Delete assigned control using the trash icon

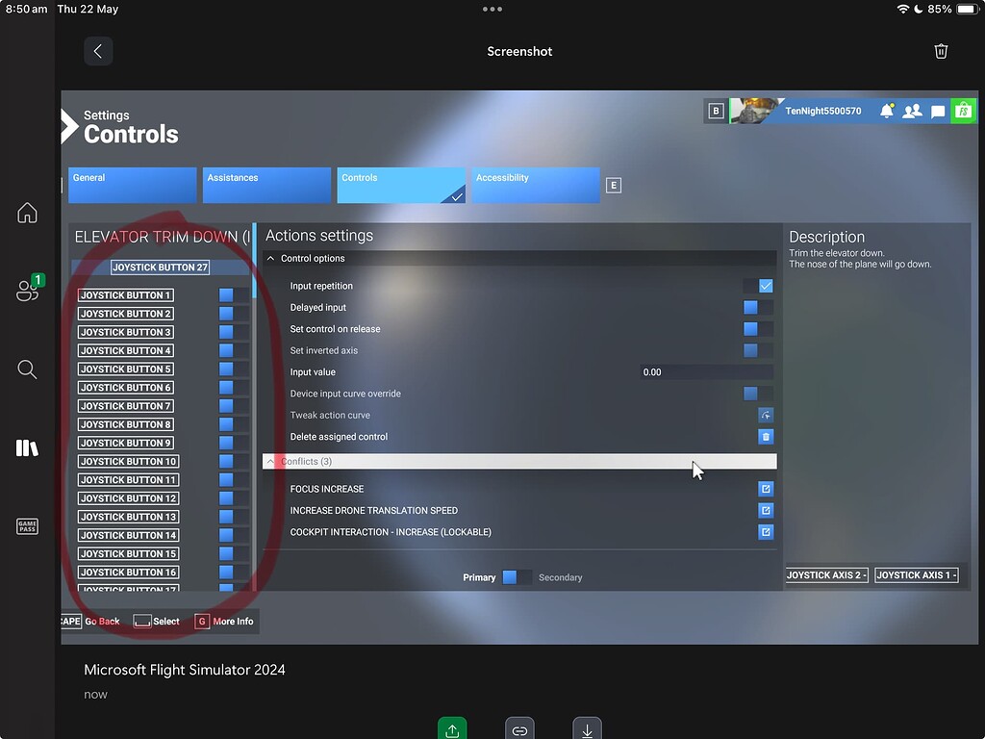[x=765, y=436]
